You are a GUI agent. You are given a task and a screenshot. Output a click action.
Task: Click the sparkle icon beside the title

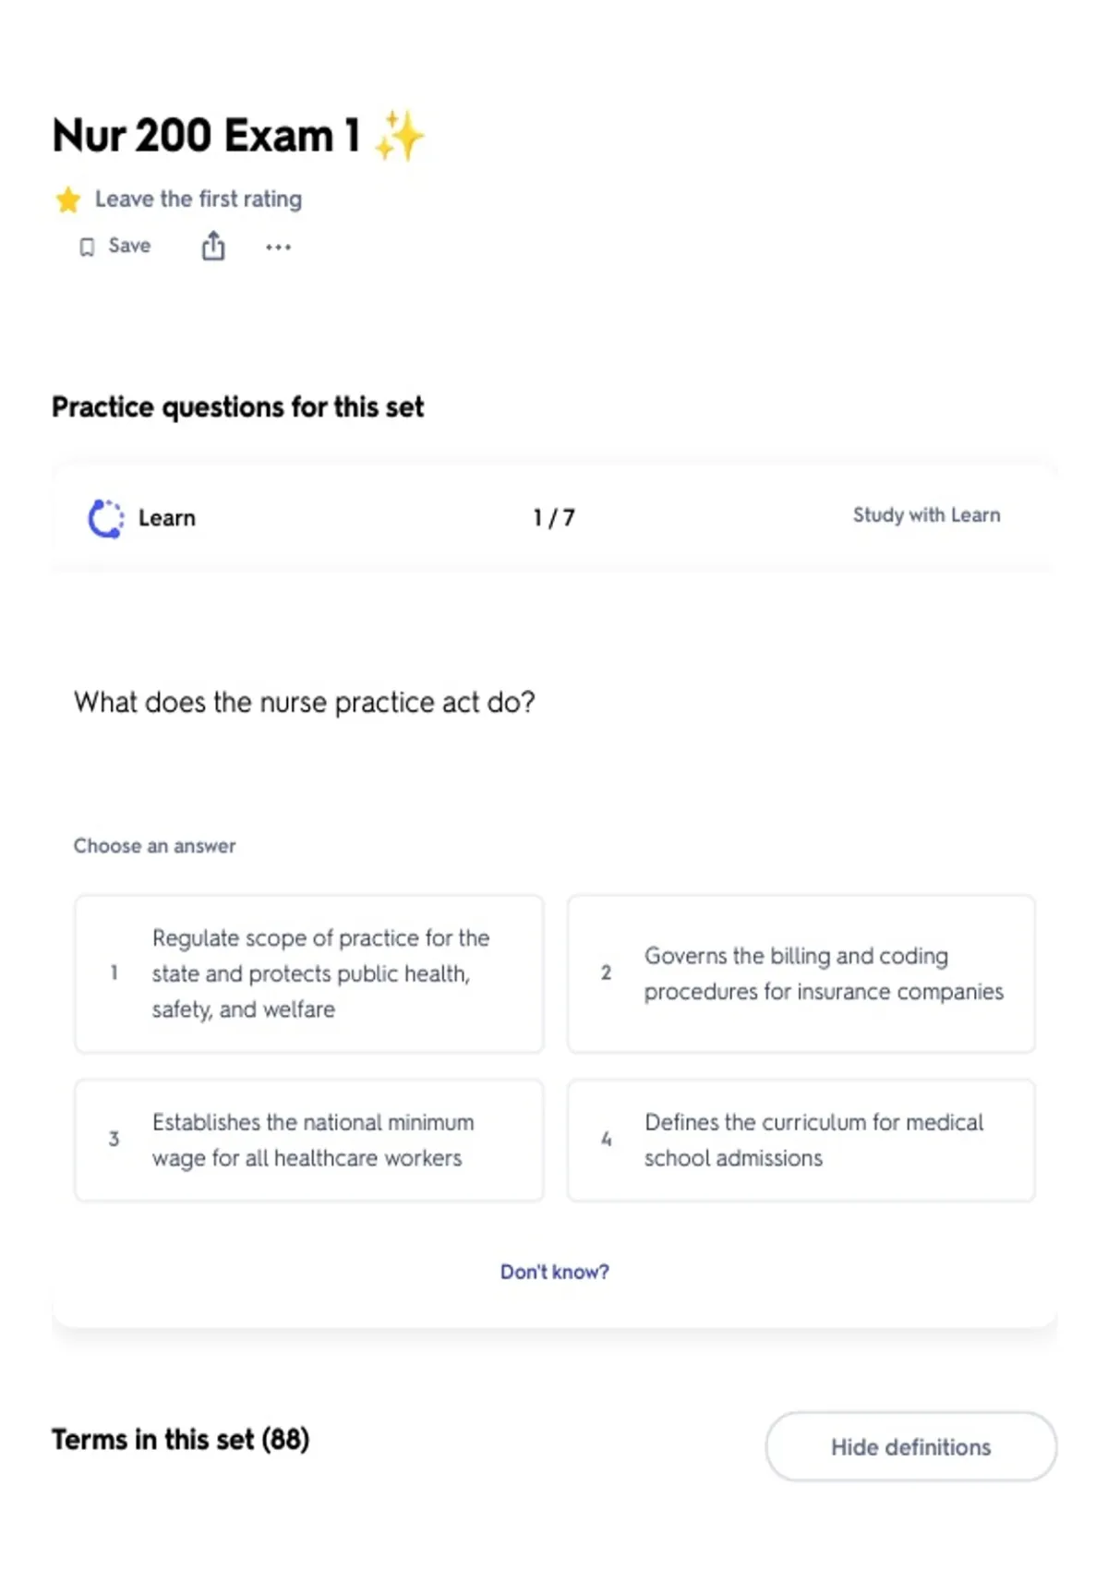pos(399,136)
